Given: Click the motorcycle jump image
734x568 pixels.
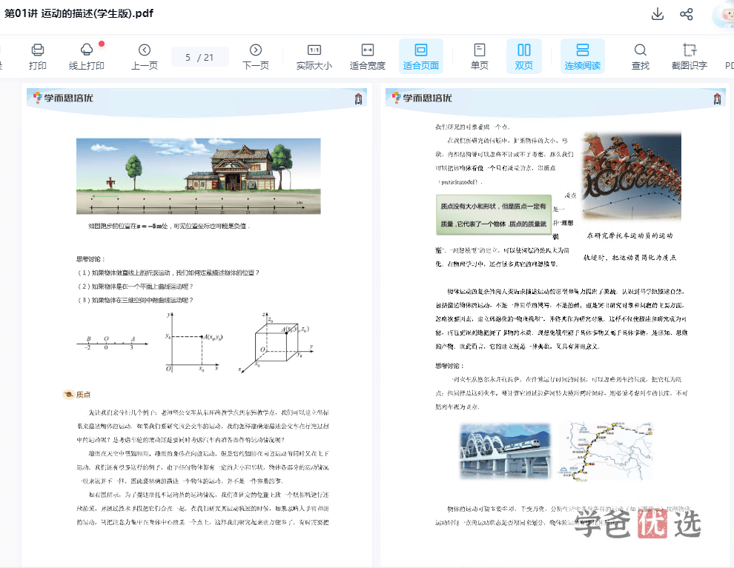Looking at the screenshot, I should (631, 176).
